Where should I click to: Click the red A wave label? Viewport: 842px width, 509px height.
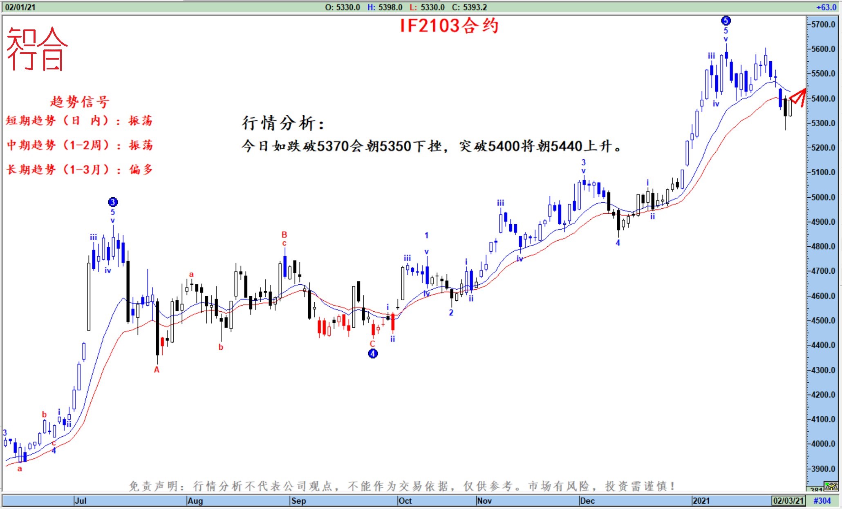[x=157, y=370]
